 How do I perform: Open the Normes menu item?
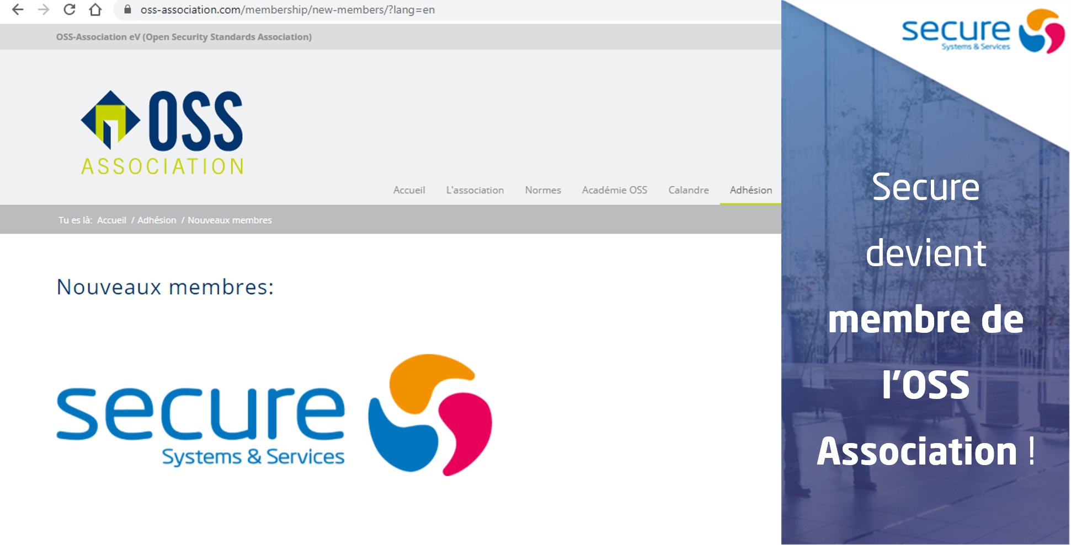pyautogui.click(x=543, y=190)
